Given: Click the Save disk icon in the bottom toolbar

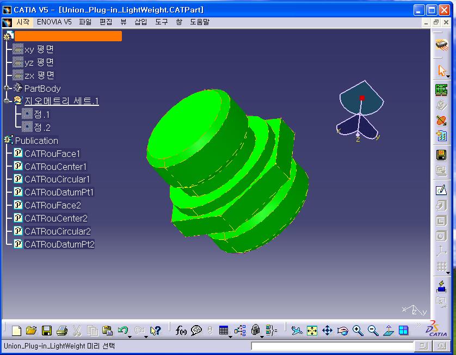Looking at the screenshot, I should point(47,330).
